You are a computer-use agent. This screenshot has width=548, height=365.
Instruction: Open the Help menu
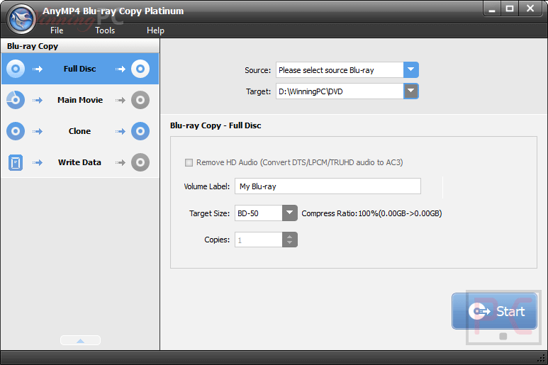(155, 30)
